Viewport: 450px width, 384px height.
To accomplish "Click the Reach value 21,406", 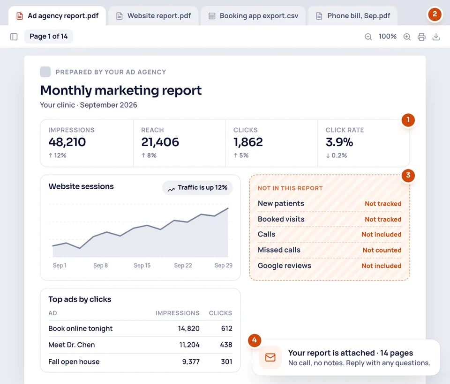I will coord(160,142).
